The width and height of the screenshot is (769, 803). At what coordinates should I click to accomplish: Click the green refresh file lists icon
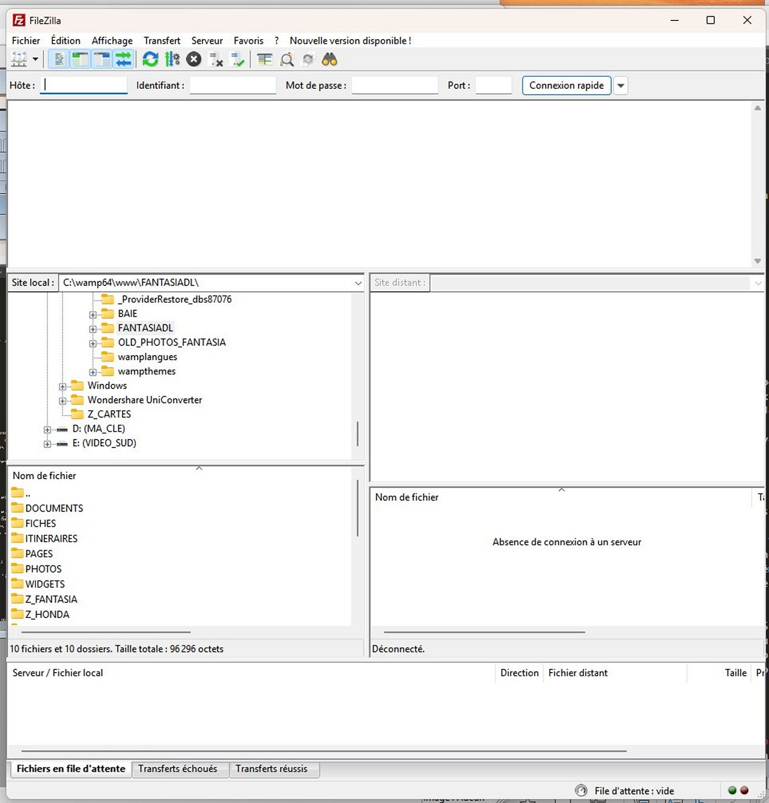pos(150,59)
